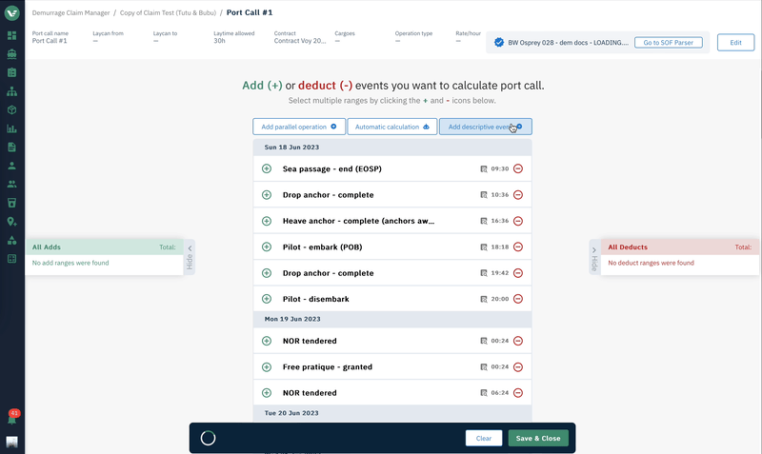The width and height of the screenshot is (762, 454).
Task: Click red minus on Pilot - embark (POB)
Action: point(518,247)
